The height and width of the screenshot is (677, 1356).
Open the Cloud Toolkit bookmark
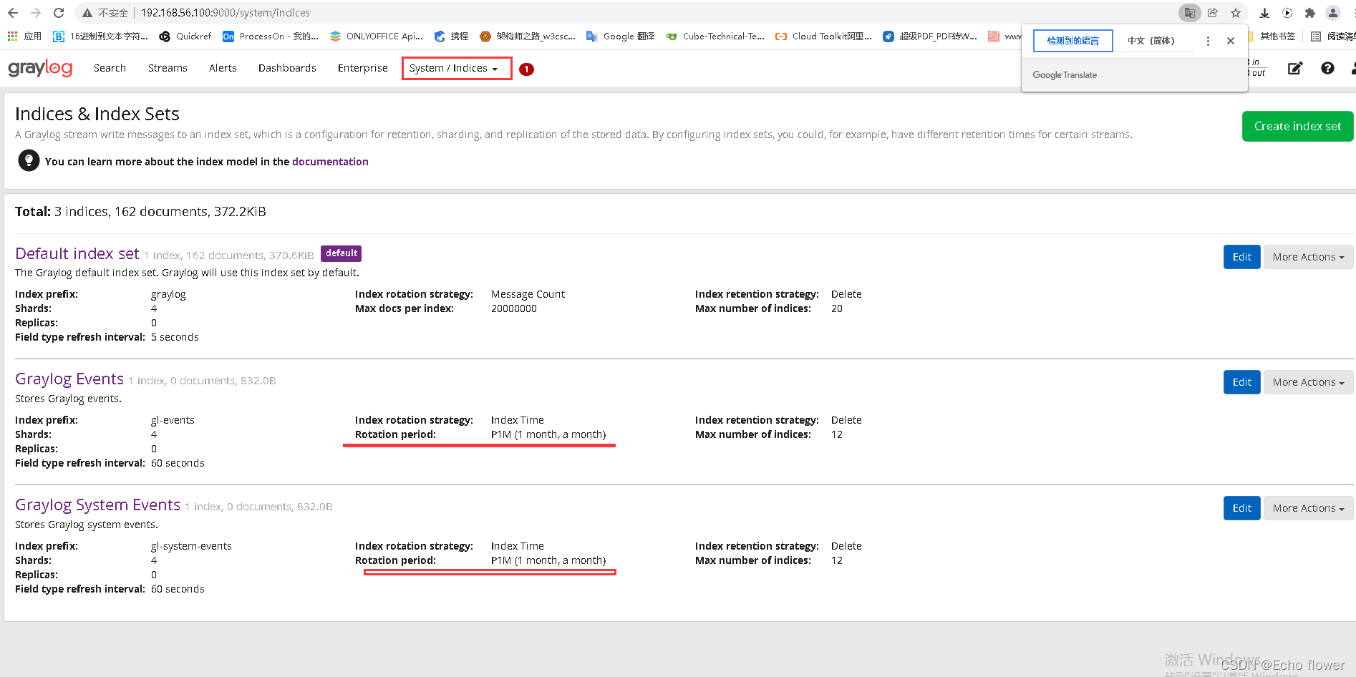point(823,36)
